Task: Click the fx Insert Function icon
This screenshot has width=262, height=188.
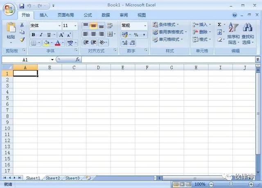Action: [77, 60]
